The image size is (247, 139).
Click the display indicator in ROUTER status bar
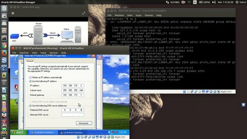pos(203,92)
